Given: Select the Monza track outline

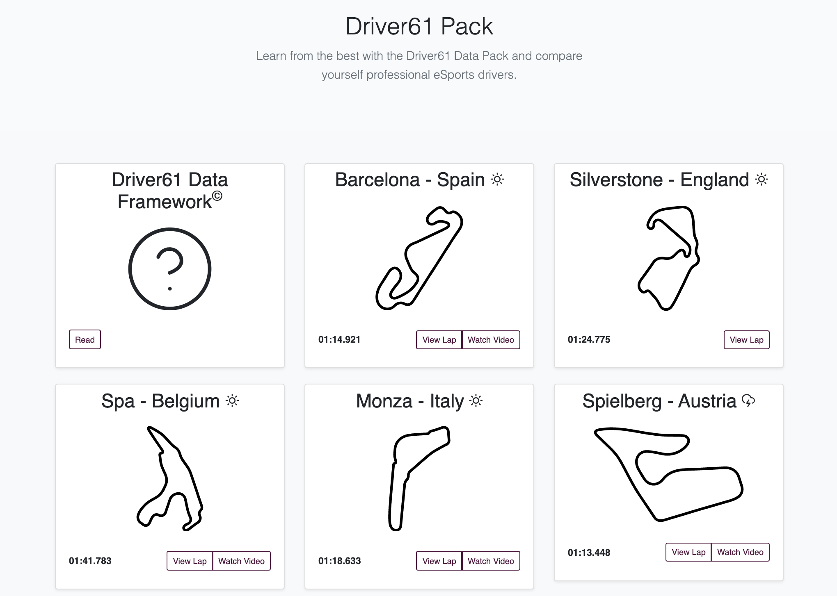Looking at the screenshot, I should click(419, 479).
